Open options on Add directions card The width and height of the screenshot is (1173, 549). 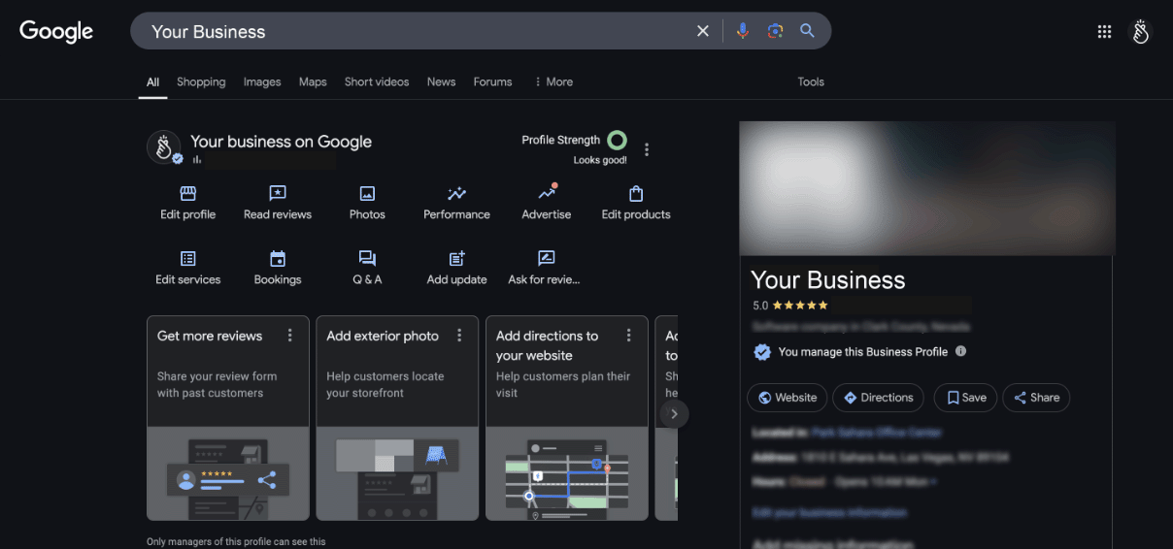coord(628,336)
